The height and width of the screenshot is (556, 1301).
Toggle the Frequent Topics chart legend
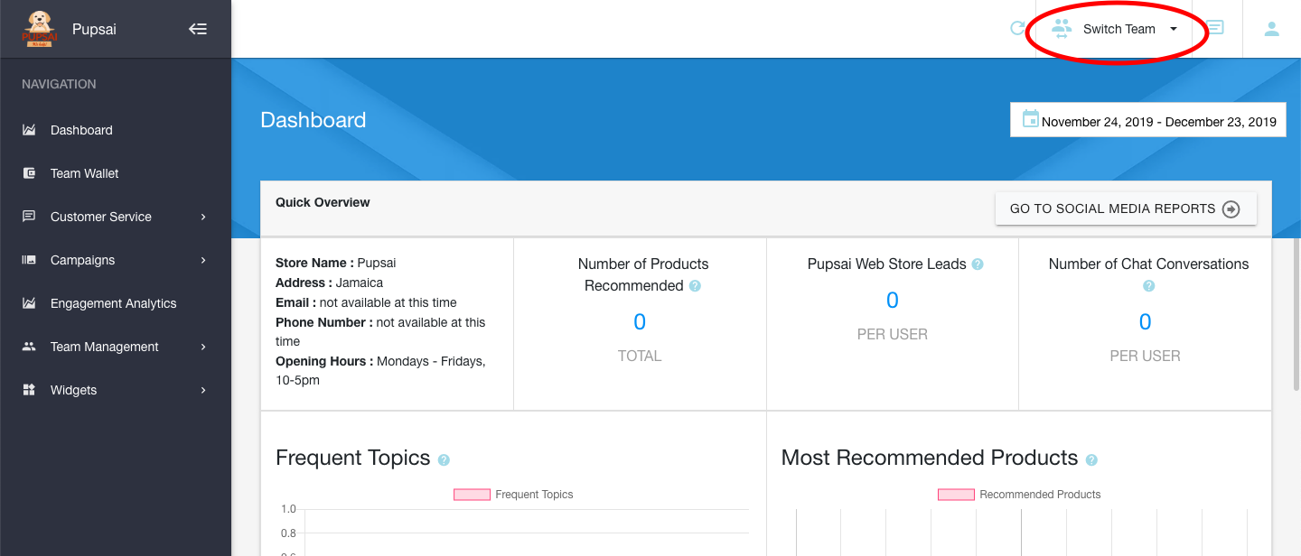point(513,495)
